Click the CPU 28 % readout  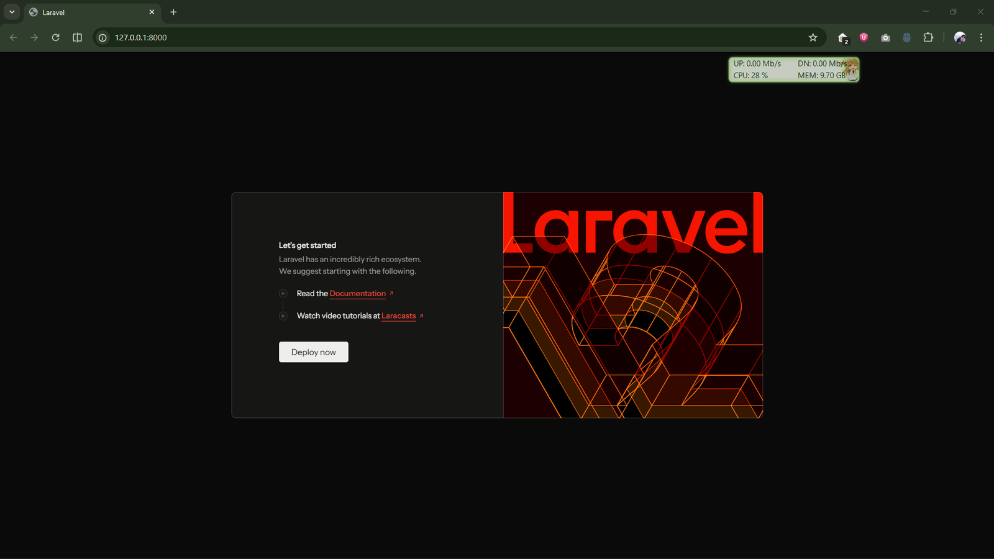point(750,75)
